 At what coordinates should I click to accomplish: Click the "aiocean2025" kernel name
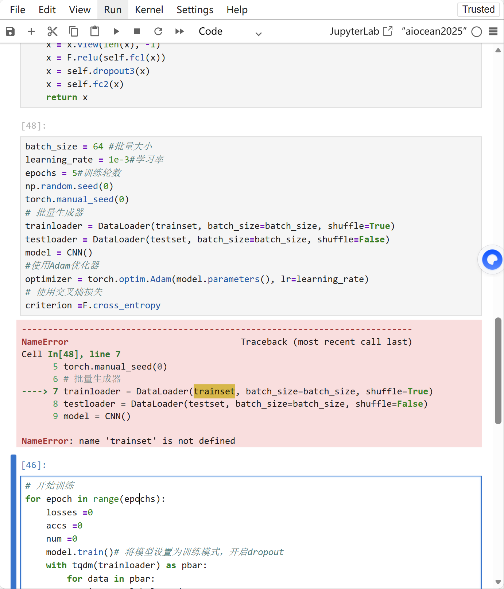pos(434,31)
